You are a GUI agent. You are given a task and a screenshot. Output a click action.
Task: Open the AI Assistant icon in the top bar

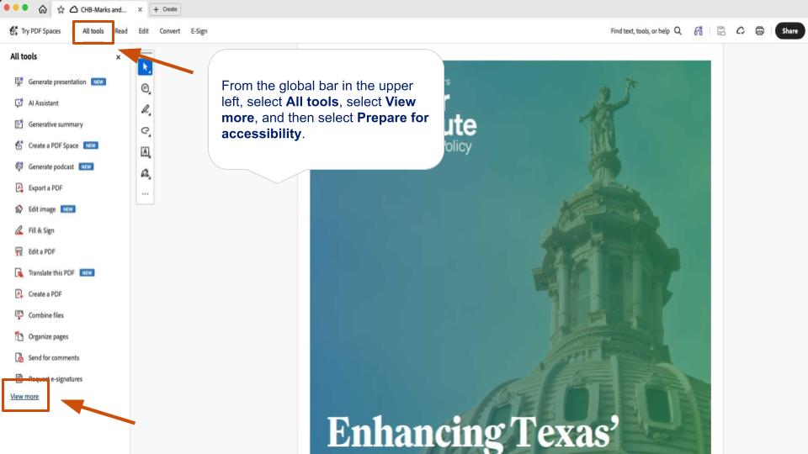pyautogui.click(x=699, y=31)
